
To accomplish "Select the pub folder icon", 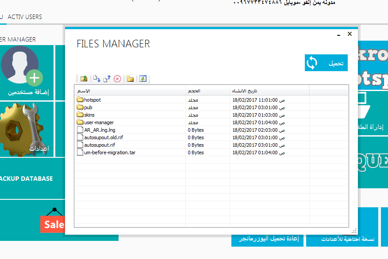I will pyautogui.click(x=80, y=107).
